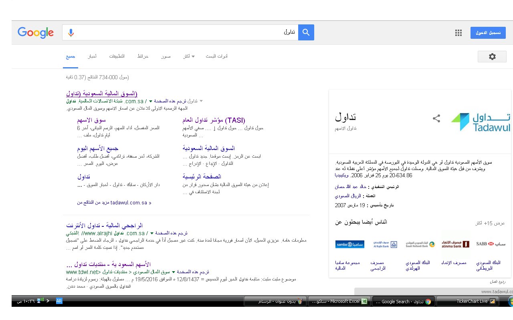Open the Saudi stocks Tadawul forums result

click(x=108, y=264)
